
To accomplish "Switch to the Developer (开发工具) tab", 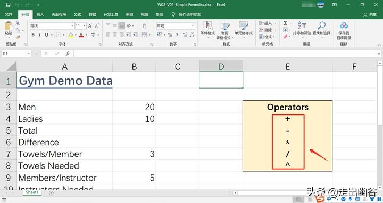I will 111,14.
